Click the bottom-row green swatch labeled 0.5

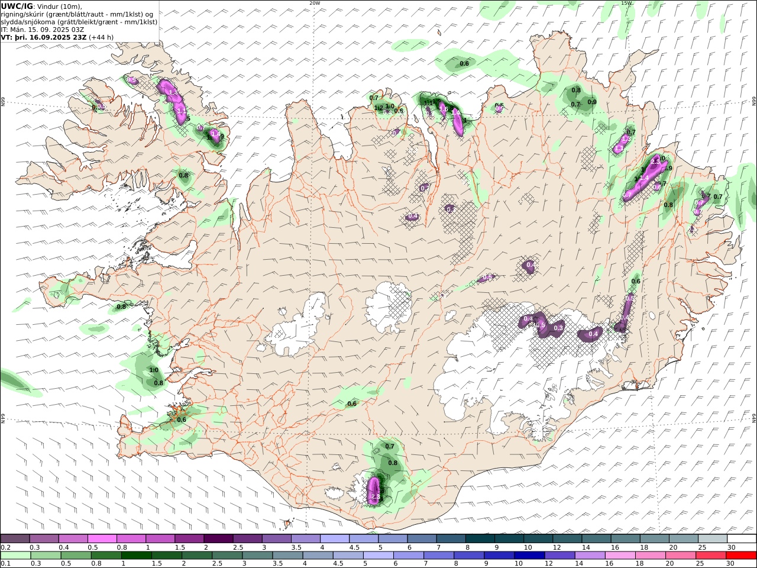click(x=76, y=556)
